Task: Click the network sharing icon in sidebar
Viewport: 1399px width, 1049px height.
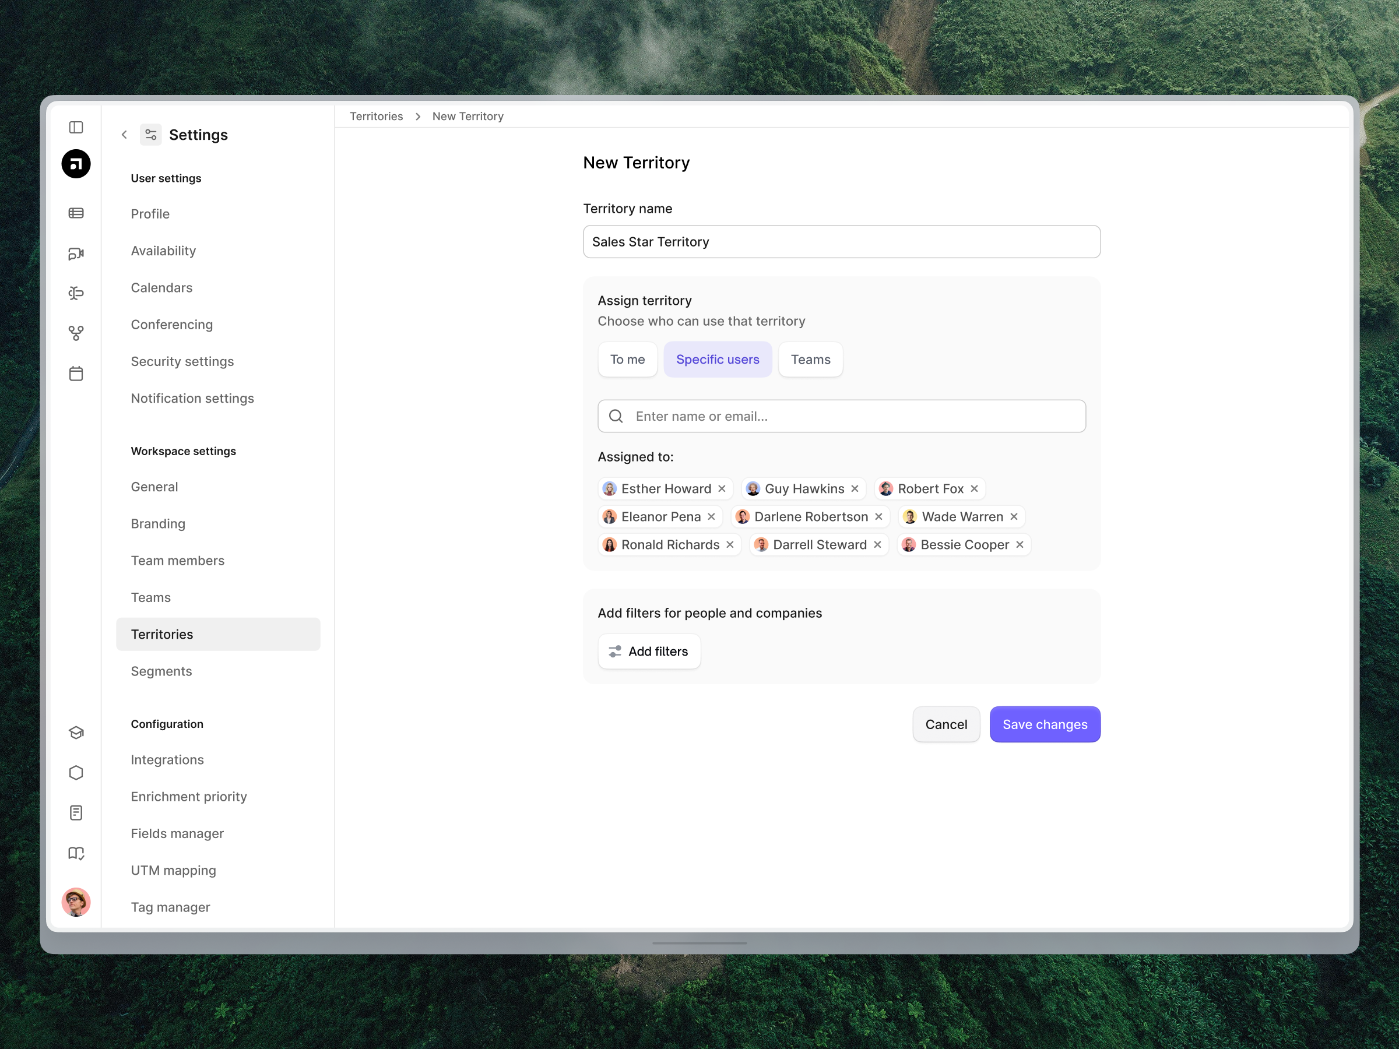Action: click(76, 333)
